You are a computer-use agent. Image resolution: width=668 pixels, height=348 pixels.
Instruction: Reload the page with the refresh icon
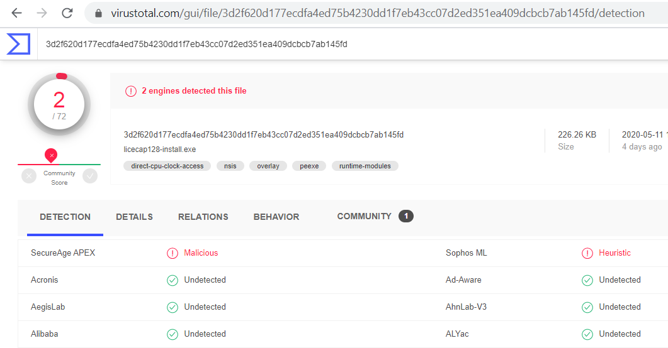pos(67,13)
